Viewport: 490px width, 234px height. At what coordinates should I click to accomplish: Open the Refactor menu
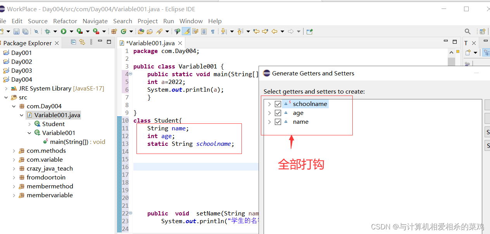pos(65,21)
